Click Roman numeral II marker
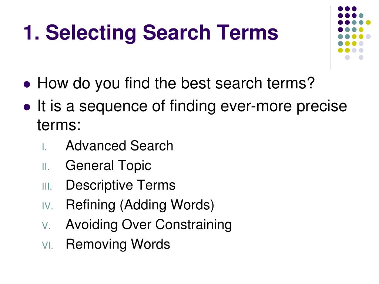This screenshot has width=379, height=284. [x=46, y=167]
